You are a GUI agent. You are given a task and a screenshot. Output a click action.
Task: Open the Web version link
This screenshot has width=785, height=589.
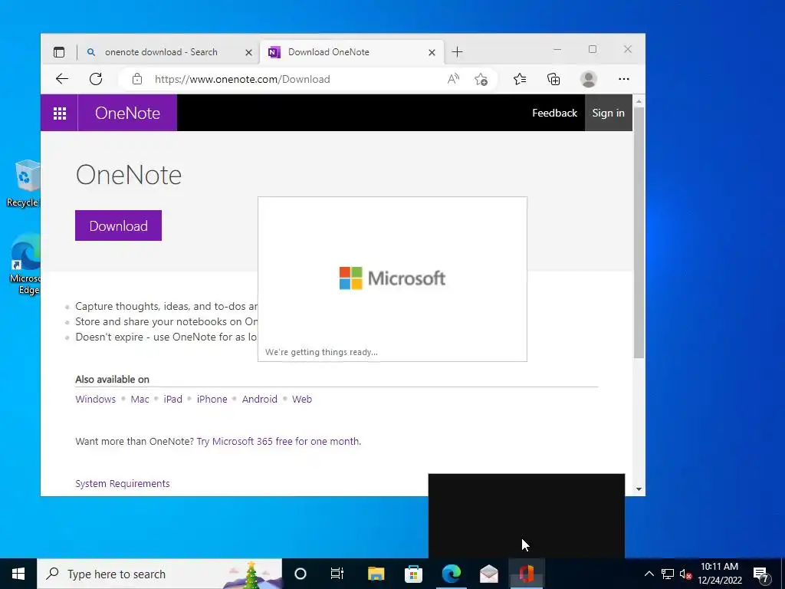302,399
